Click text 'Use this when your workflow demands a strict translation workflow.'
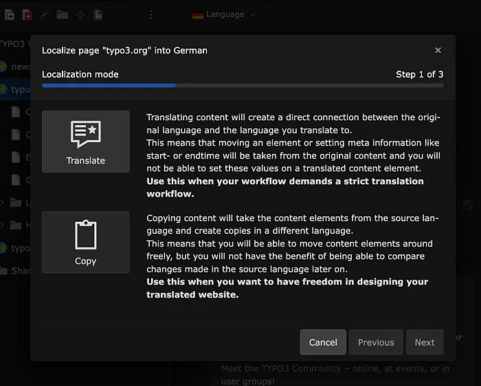 click(285, 188)
